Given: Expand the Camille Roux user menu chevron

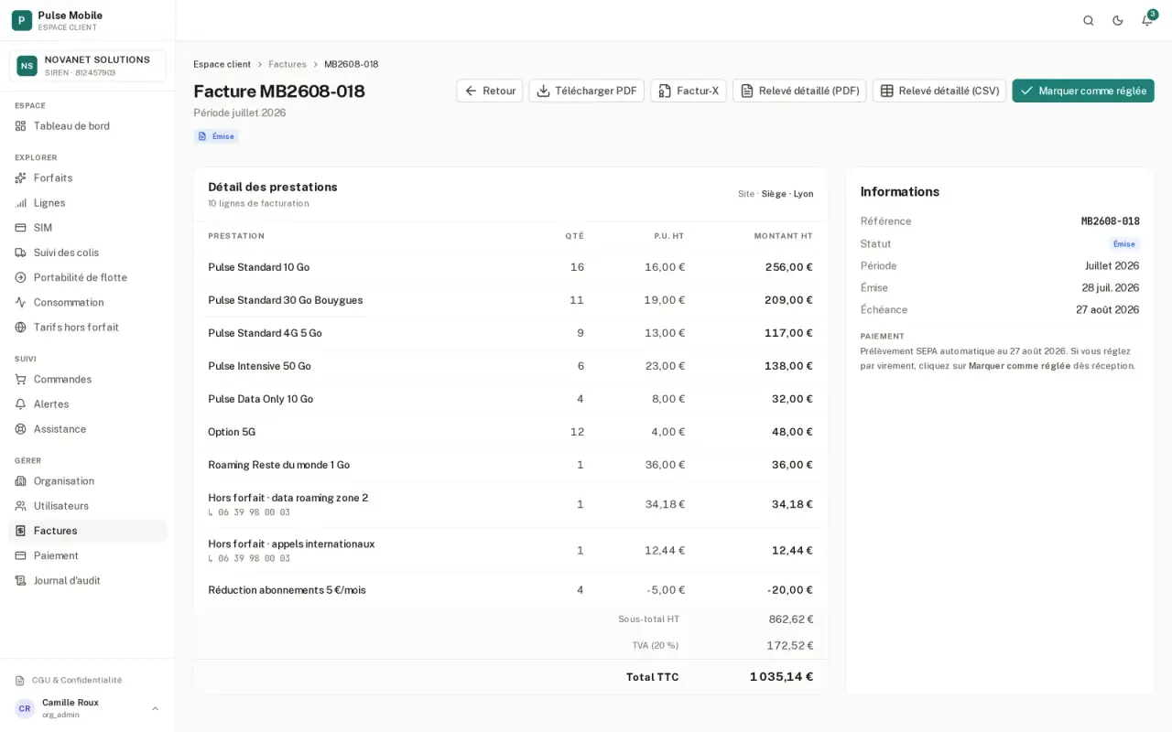Looking at the screenshot, I should pos(155,708).
